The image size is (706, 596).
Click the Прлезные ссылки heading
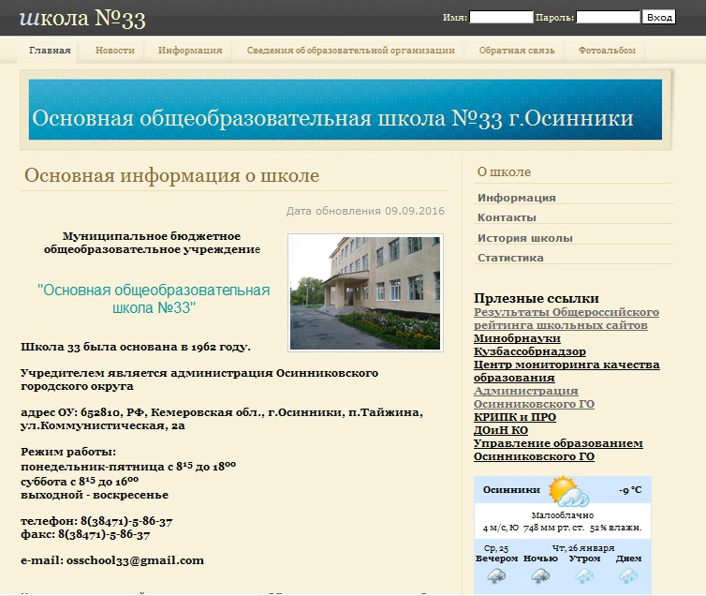537,298
